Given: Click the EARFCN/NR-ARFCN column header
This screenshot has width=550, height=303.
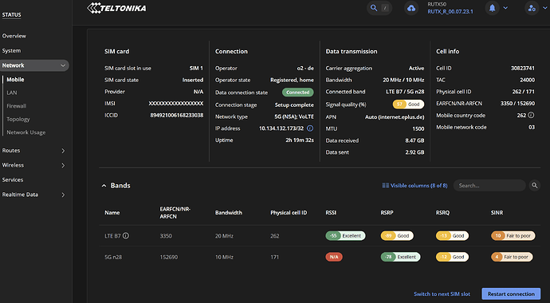Looking at the screenshot, I should (175, 213).
